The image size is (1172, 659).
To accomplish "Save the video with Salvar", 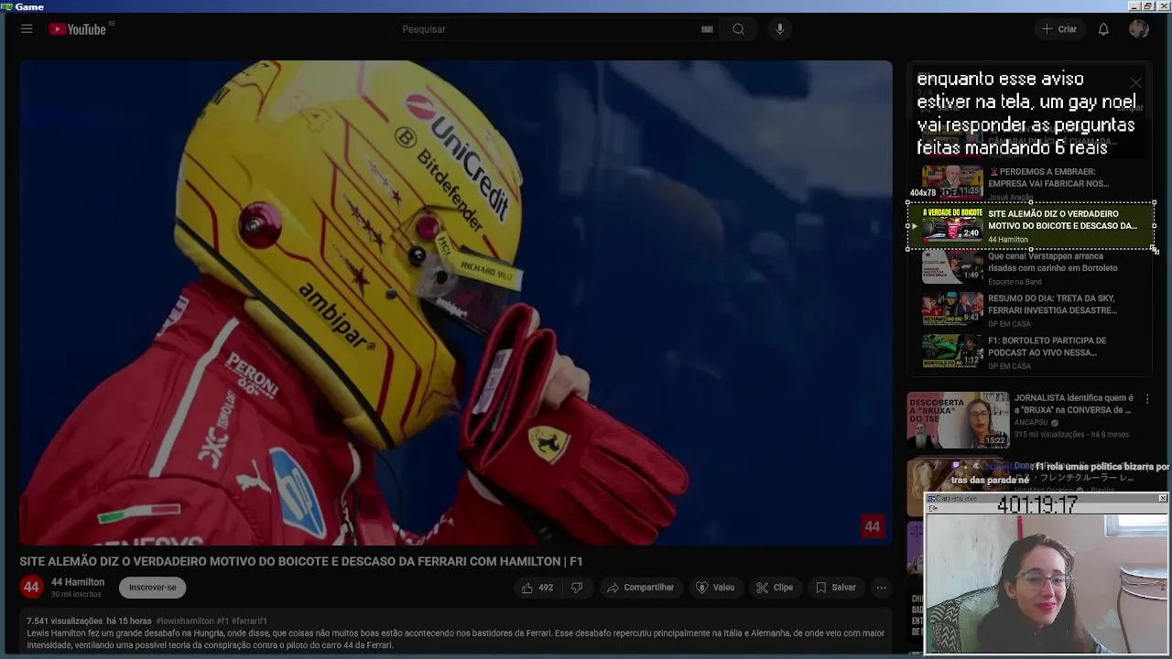I will (835, 588).
